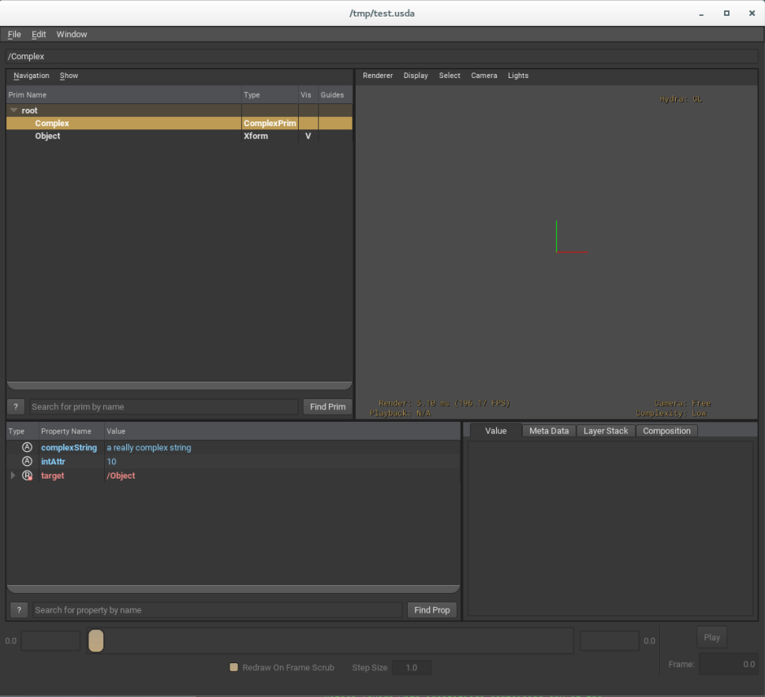This screenshot has height=697, width=765.
Task: Switch to the Composition tab
Action: click(x=666, y=431)
